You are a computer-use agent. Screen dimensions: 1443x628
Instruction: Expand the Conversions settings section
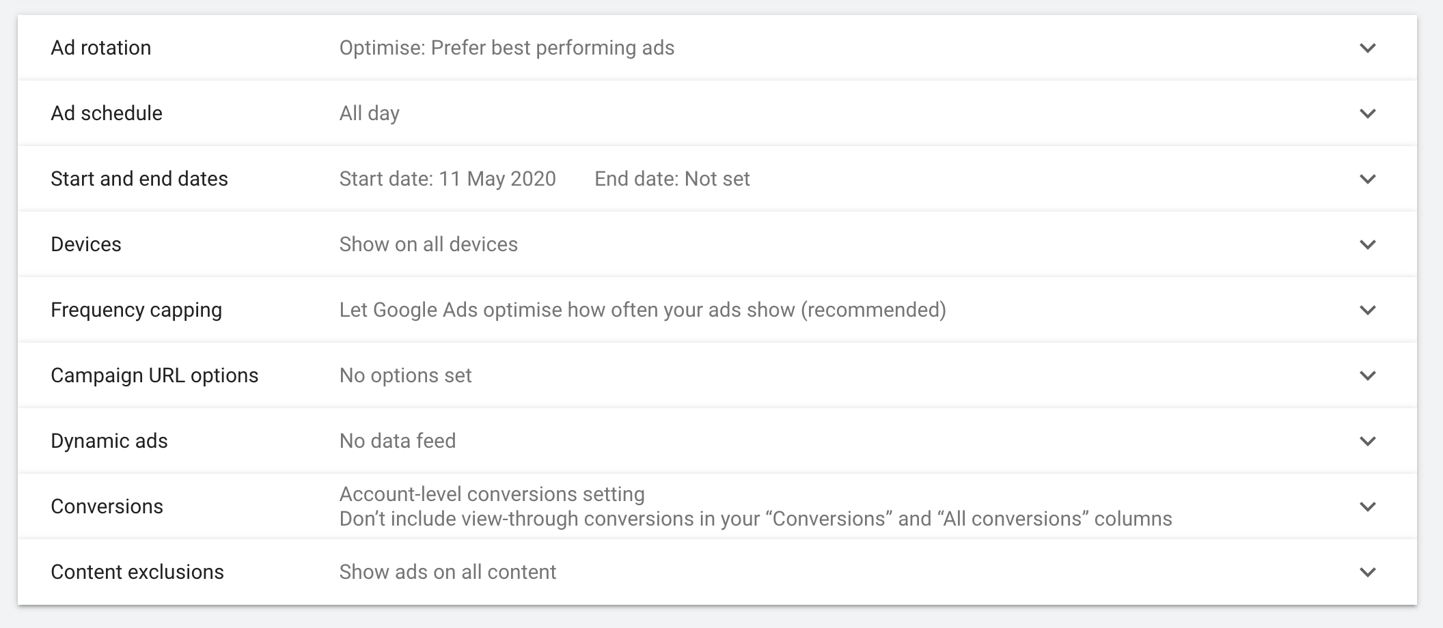point(1368,506)
